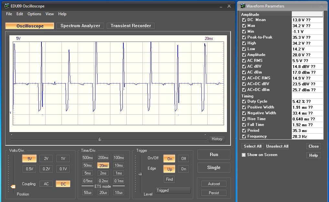
Task: Click the Single capture button
Action: (214, 168)
